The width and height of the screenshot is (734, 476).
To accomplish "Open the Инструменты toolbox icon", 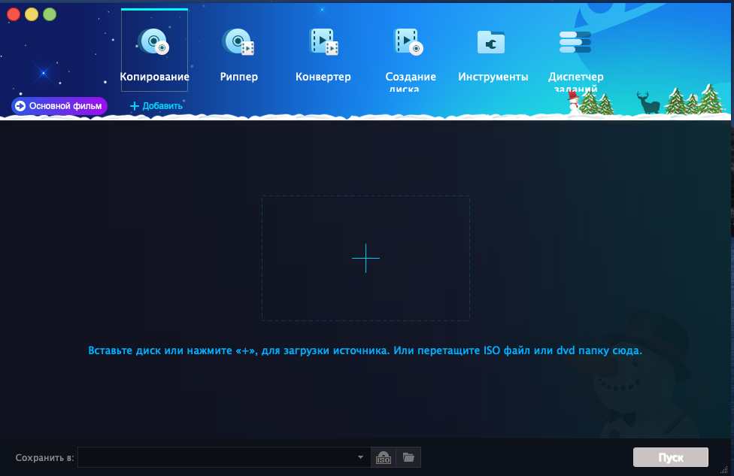I will click(x=492, y=42).
